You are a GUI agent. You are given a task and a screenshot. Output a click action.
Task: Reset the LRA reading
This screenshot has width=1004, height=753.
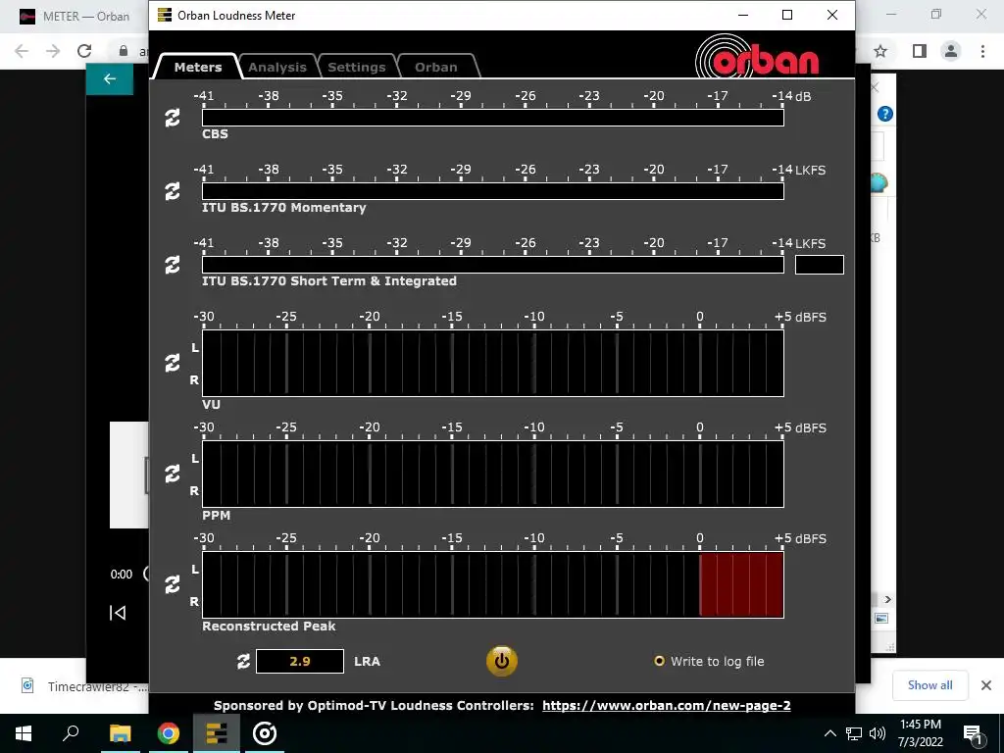pos(243,662)
